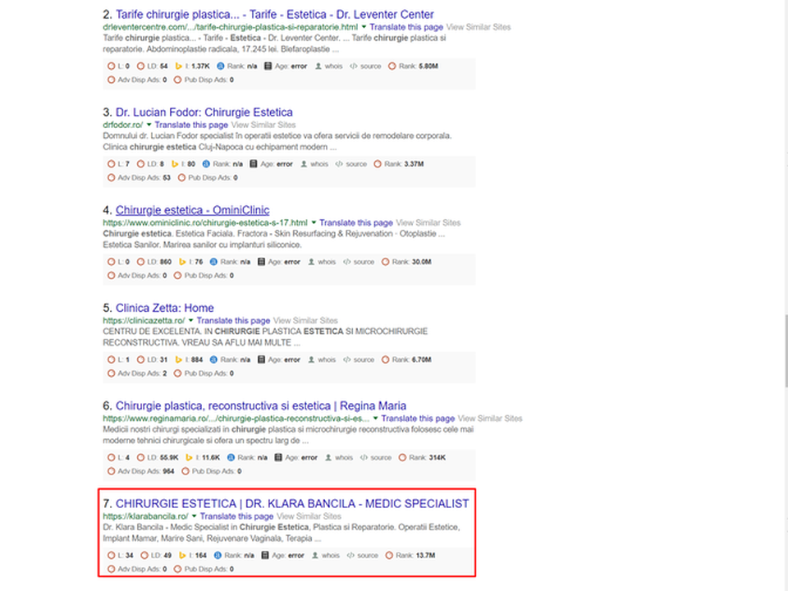788x591 pixels.
Task: Click L: 34 links icon for Klara Bancila
Action: (x=111, y=556)
